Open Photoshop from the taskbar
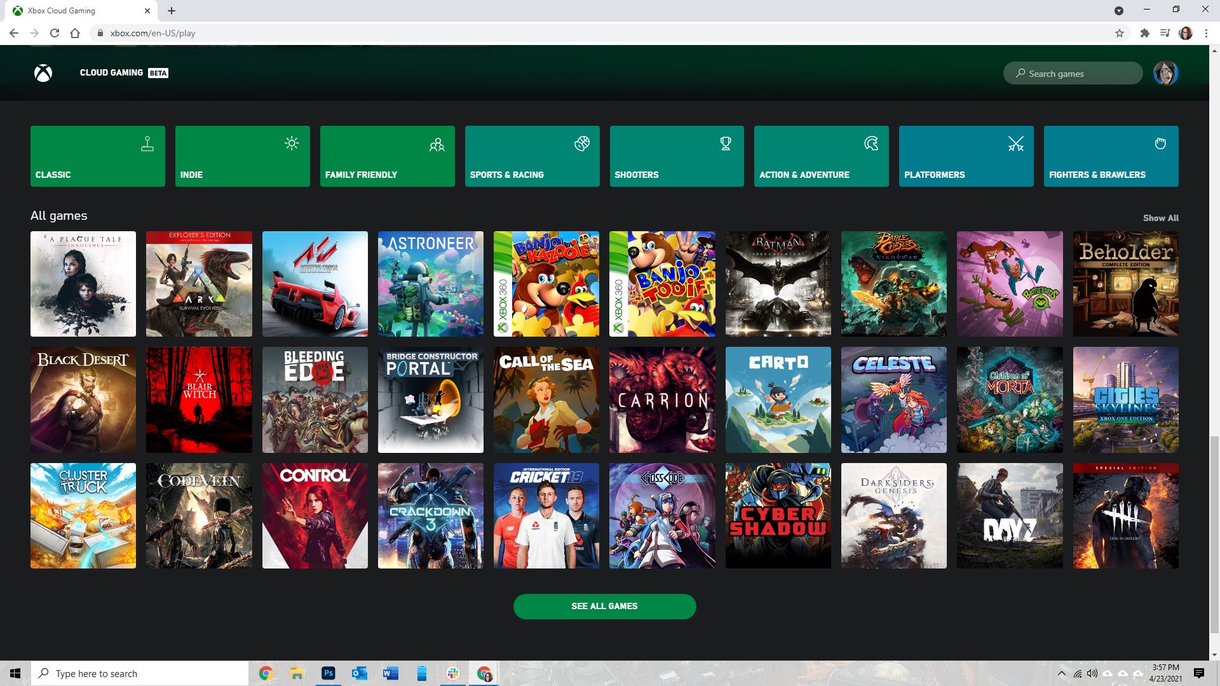This screenshot has height=686, width=1220. coord(328,673)
